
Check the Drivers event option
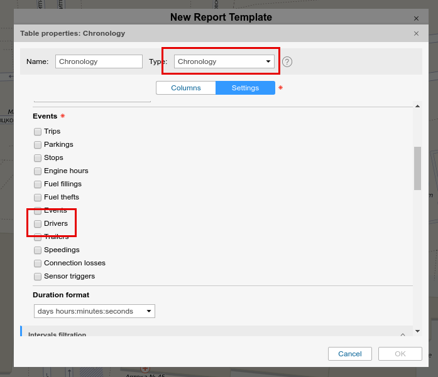[38, 224]
